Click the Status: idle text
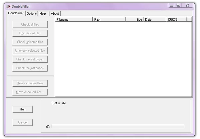 coord(59,103)
